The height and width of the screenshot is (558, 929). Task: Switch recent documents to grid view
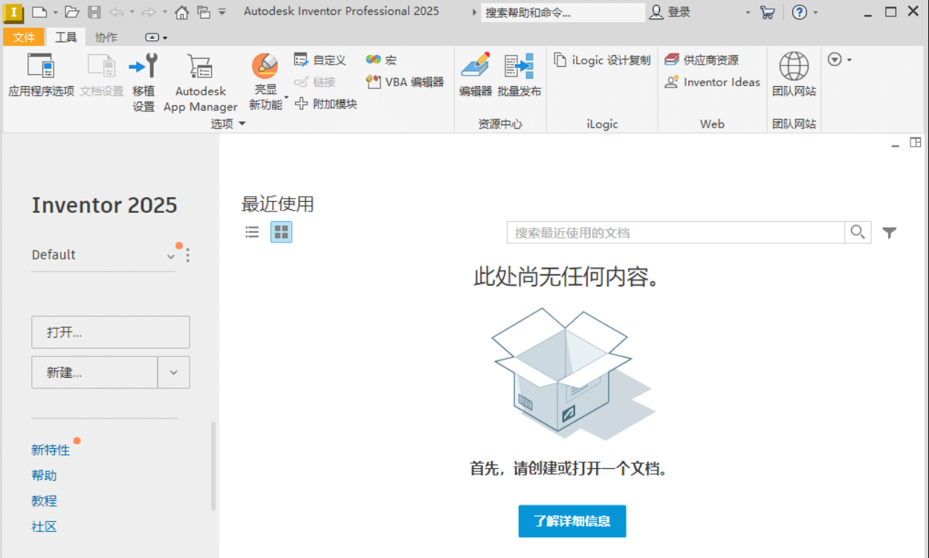coord(281,232)
